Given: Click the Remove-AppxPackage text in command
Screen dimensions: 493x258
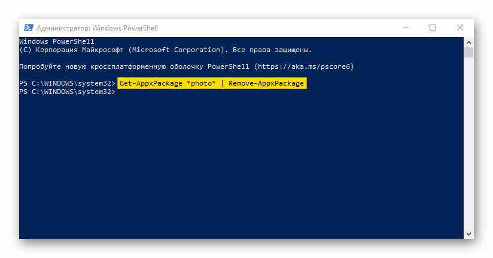Looking at the screenshot, I should point(266,83).
